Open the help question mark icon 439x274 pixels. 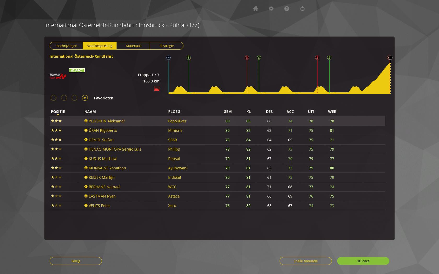(x=287, y=9)
